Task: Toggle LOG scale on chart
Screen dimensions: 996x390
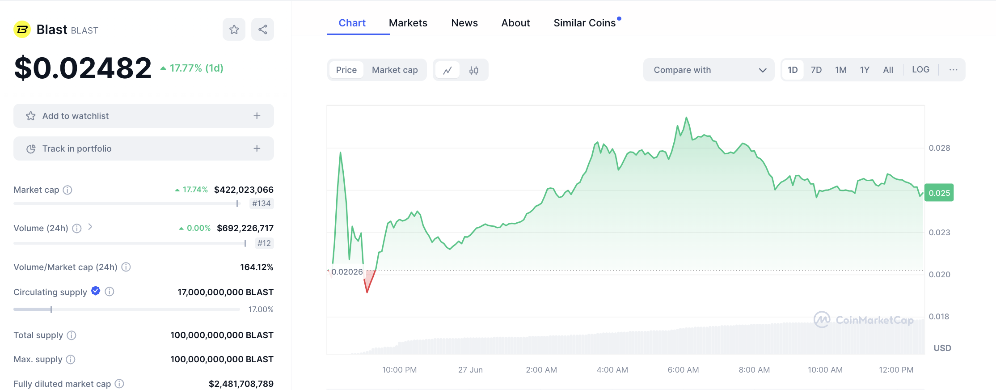Action: [920, 70]
